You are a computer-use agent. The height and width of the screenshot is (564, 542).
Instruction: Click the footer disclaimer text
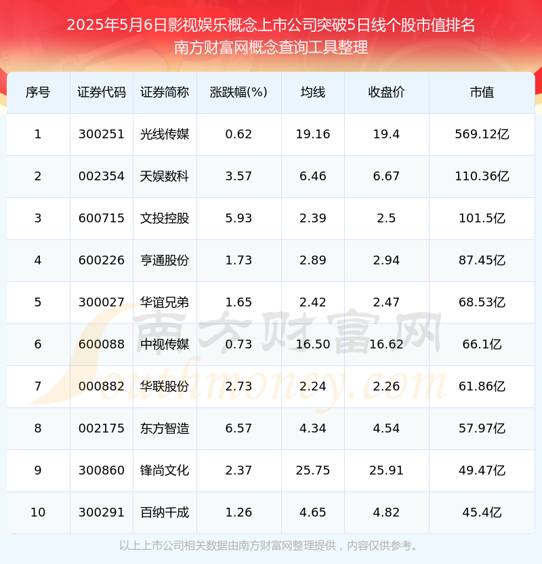coord(269,546)
